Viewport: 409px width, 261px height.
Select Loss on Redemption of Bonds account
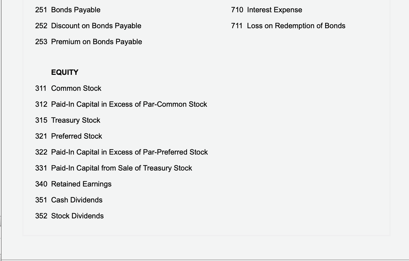[296, 26]
